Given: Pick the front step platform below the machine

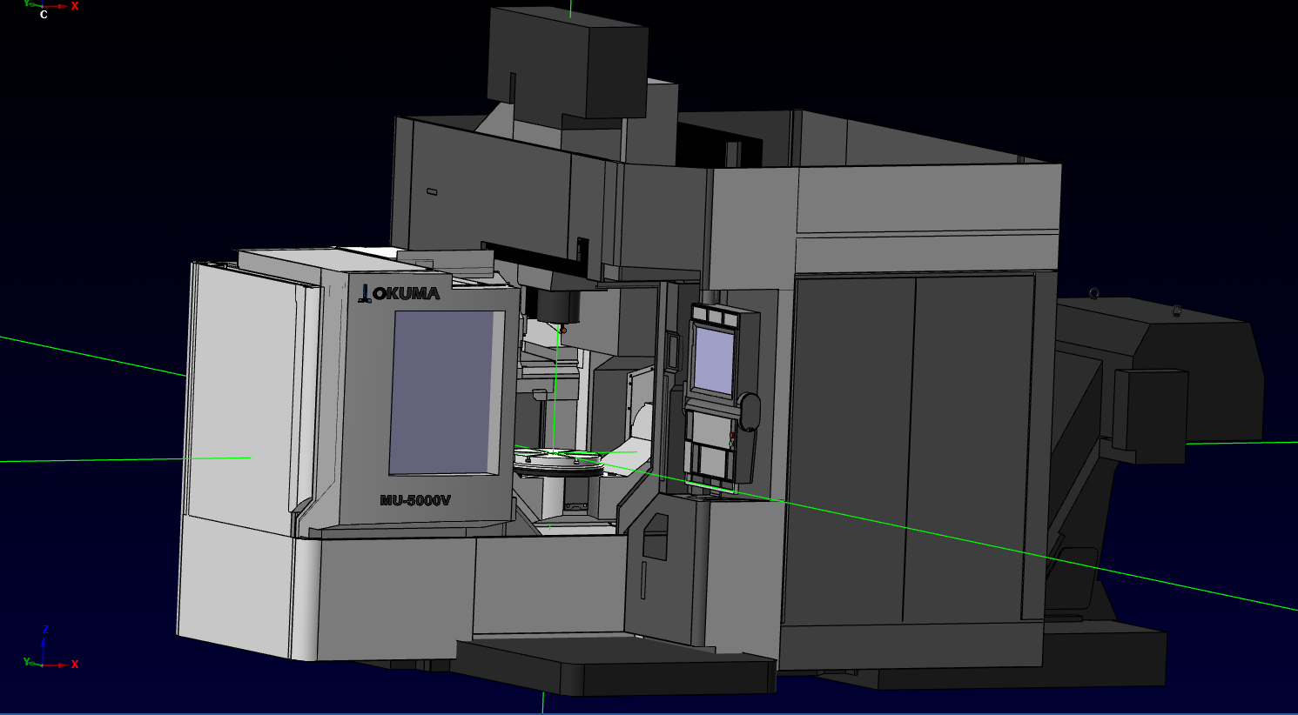Looking at the screenshot, I should (x=615, y=665).
